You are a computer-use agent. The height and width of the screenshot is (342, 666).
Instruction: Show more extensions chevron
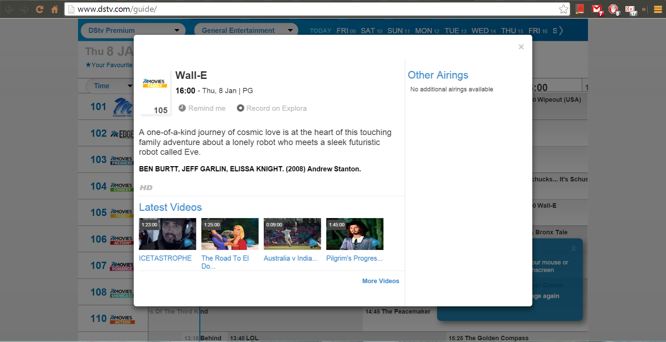pos(644,9)
